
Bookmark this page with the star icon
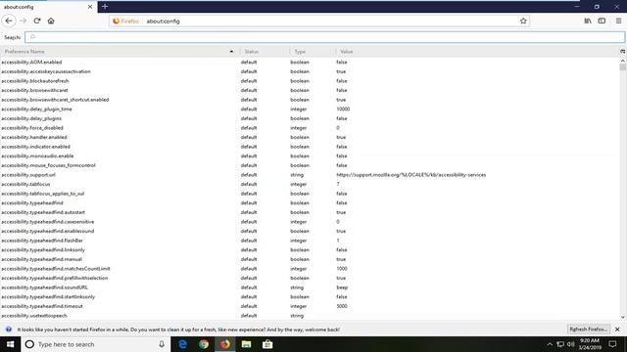pyautogui.click(x=523, y=21)
